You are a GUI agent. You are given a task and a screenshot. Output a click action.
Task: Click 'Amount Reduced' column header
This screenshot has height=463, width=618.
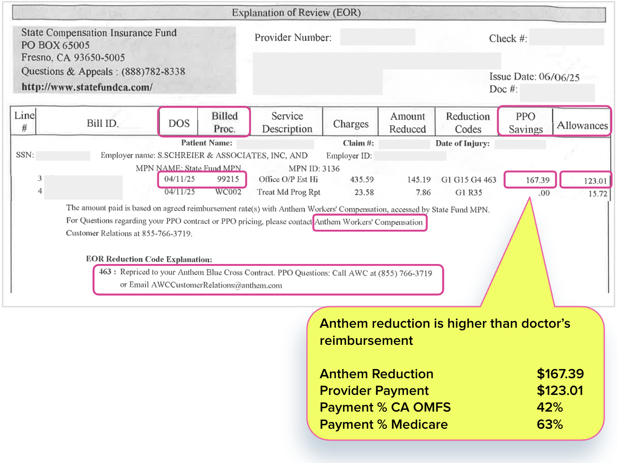407,123
